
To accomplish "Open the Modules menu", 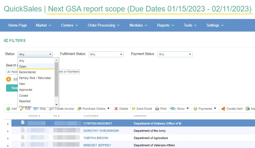I will click(x=138, y=25).
